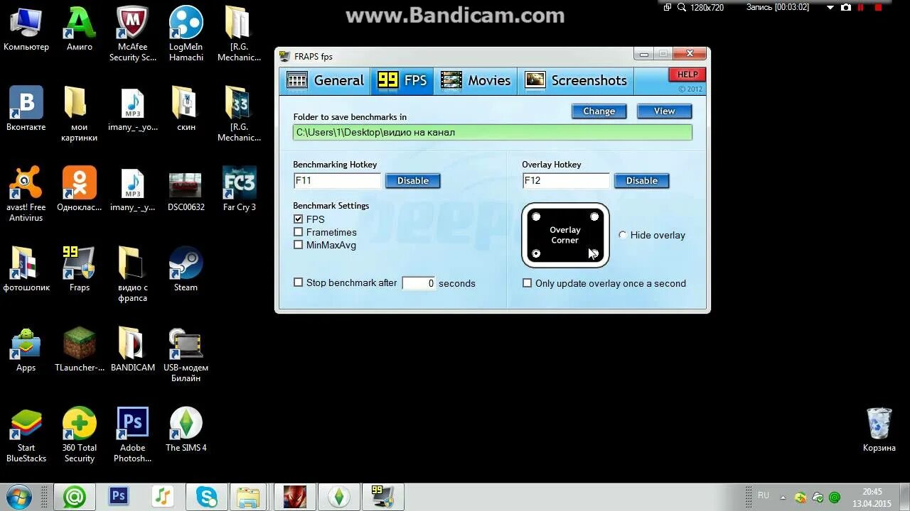
Task: Open the Одноклассники desktop shortcut
Action: (x=80, y=189)
